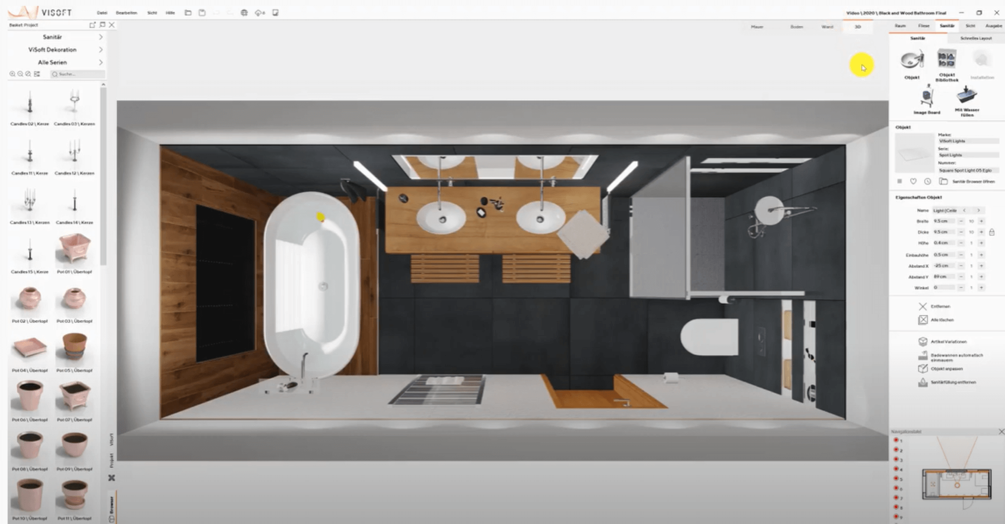Click the Breite value field
Screen dimensions: 1005x524
click(x=943, y=221)
